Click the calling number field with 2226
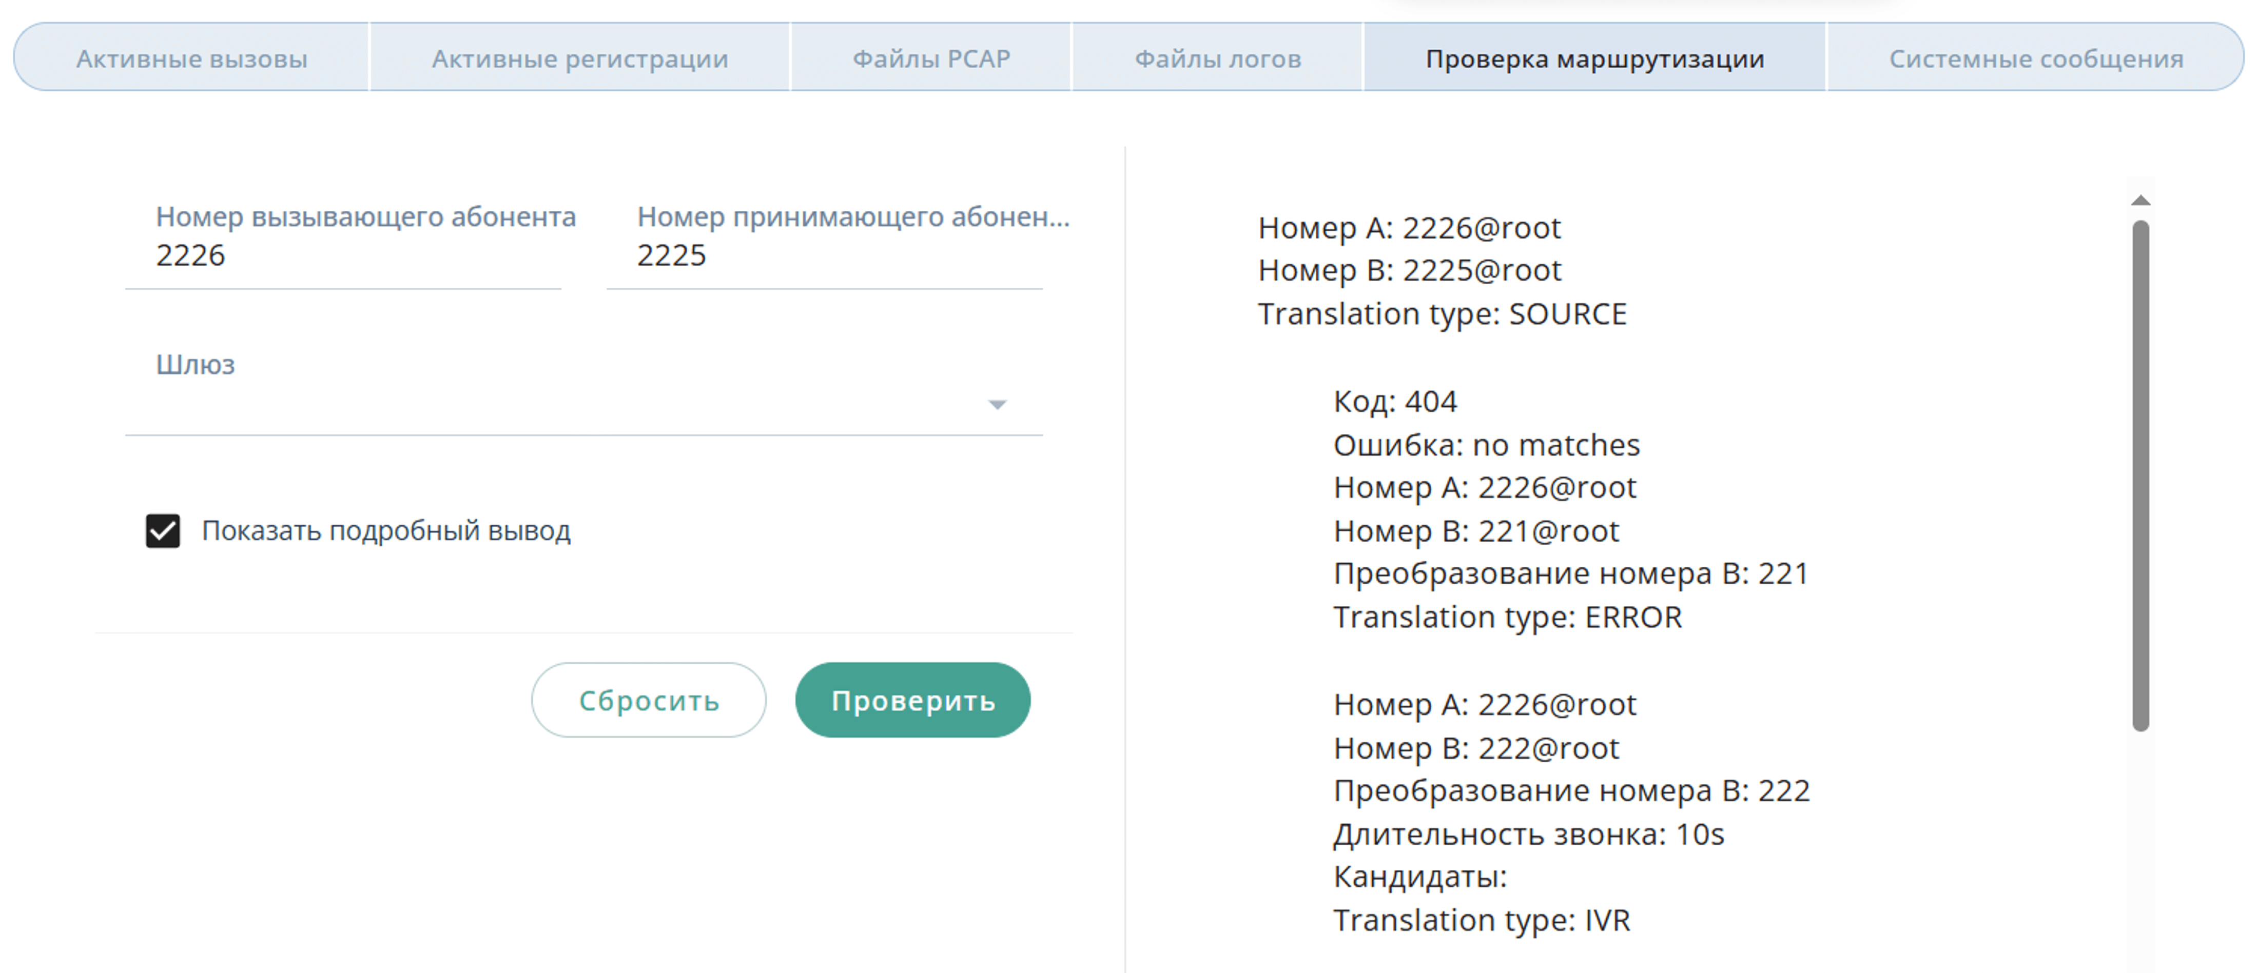This screenshot has height=973, width=2258. coord(342,256)
